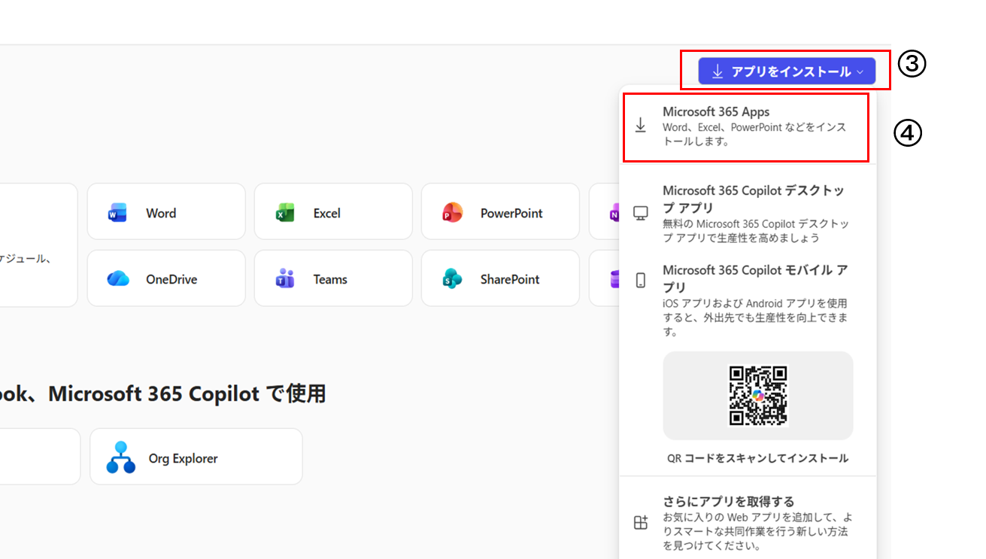
Task: Click the Word app icon
Action: click(118, 213)
